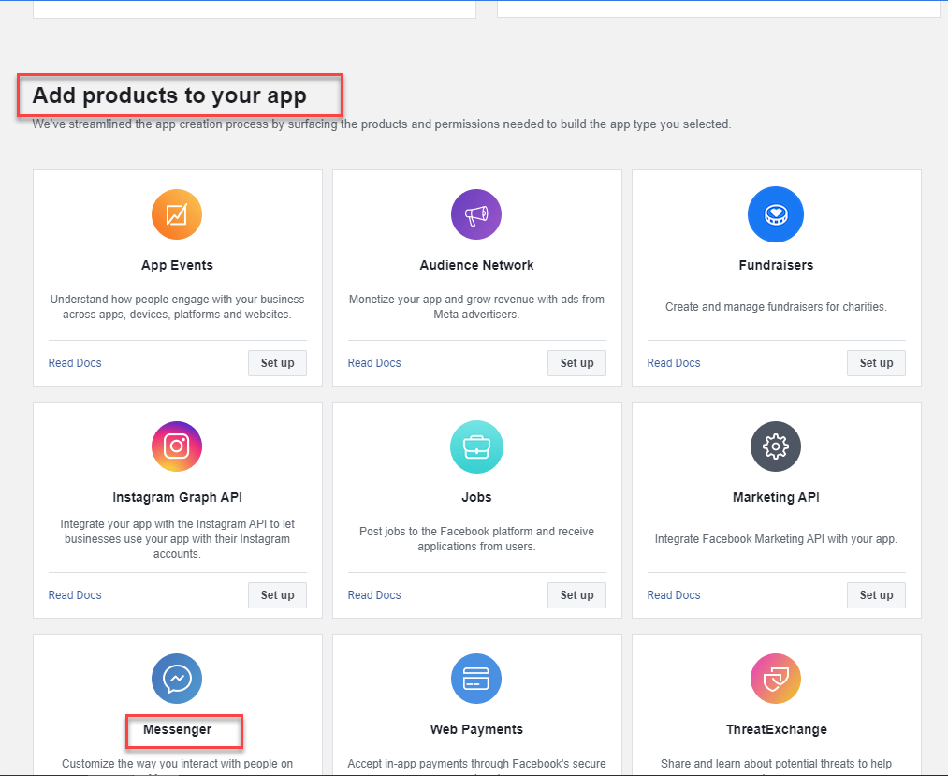Click the Marketing API gear icon

pos(776,447)
